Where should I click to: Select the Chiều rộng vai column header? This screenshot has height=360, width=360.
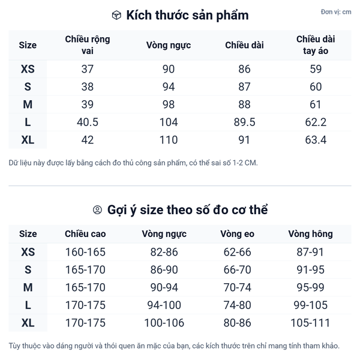click(x=88, y=45)
